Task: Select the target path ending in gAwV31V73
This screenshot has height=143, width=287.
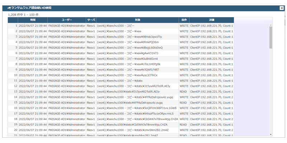Action: click(x=128, y=53)
